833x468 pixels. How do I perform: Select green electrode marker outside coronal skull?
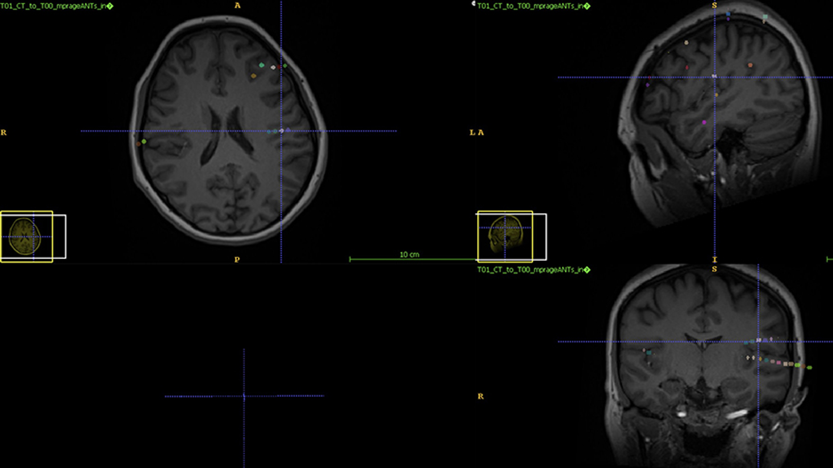810,367
